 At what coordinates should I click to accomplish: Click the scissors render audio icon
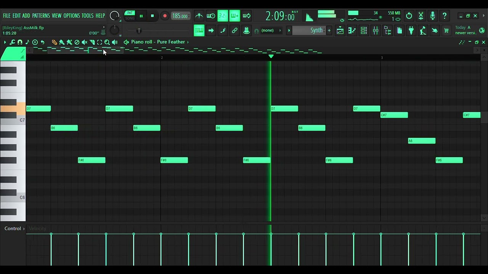coord(421,16)
